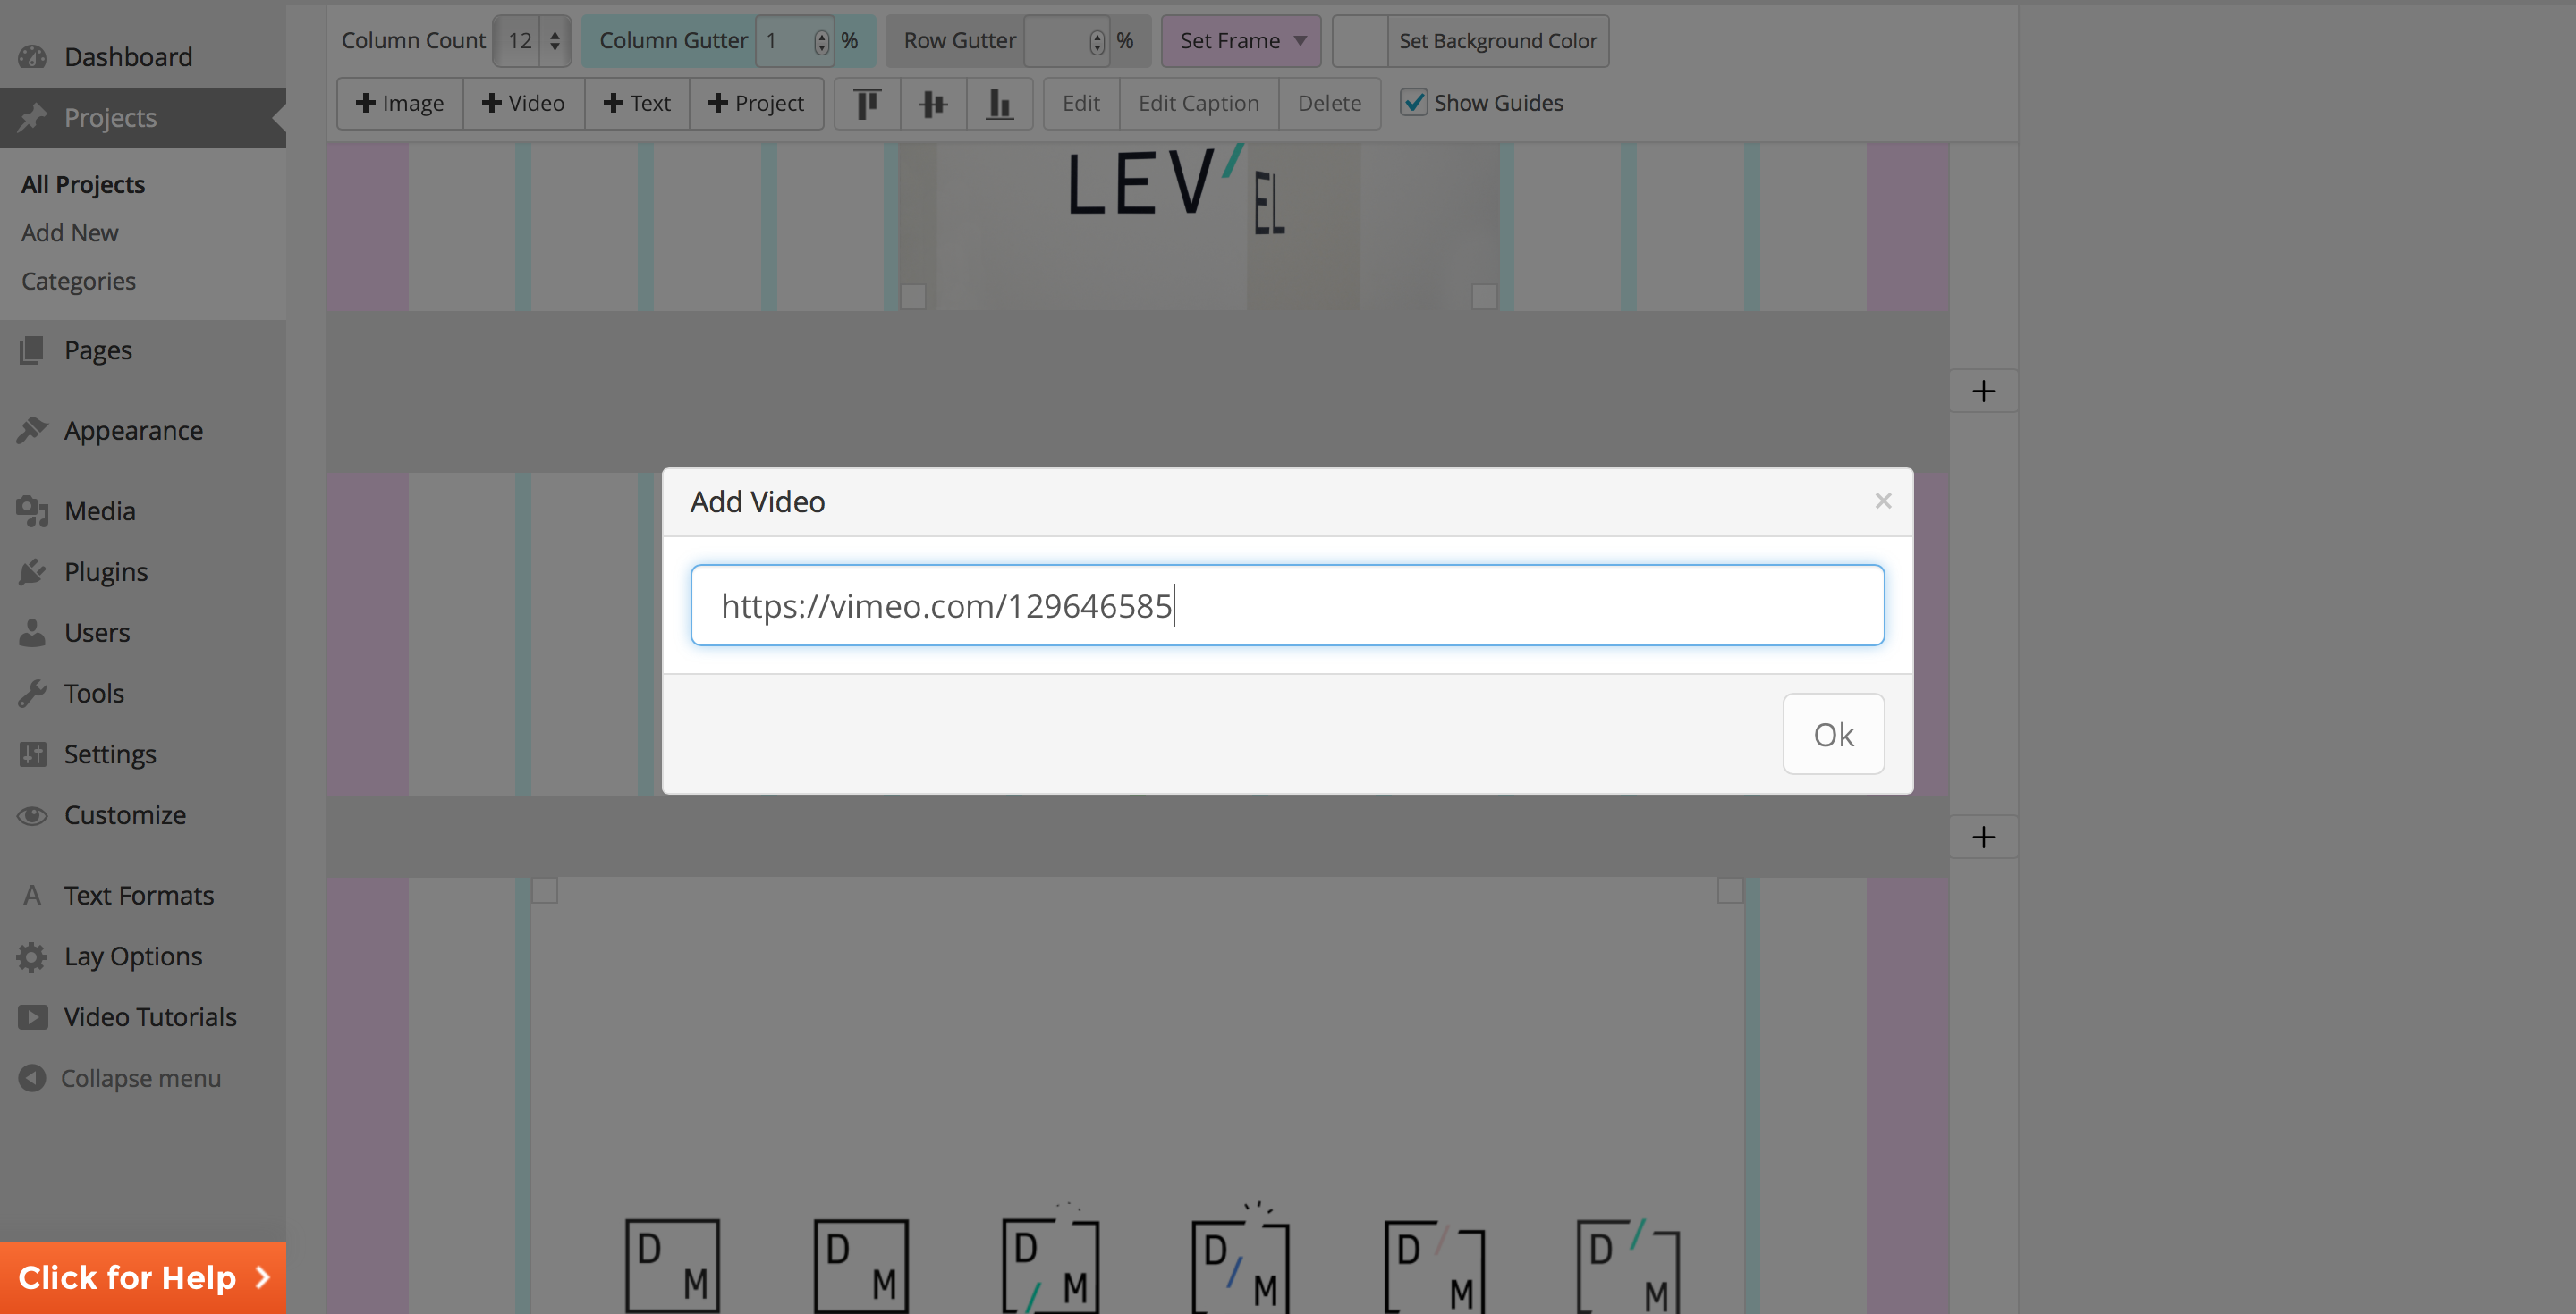The width and height of the screenshot is (2576, 1314).
Task: Confirm with the Ok button
Action: click(1832, 735)
